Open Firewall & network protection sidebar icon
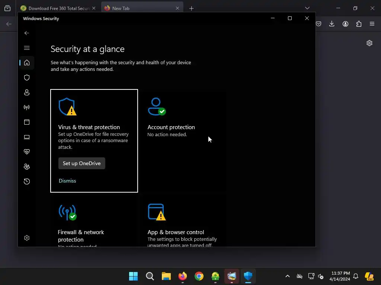The image size is (381, 285). (27, 107)
